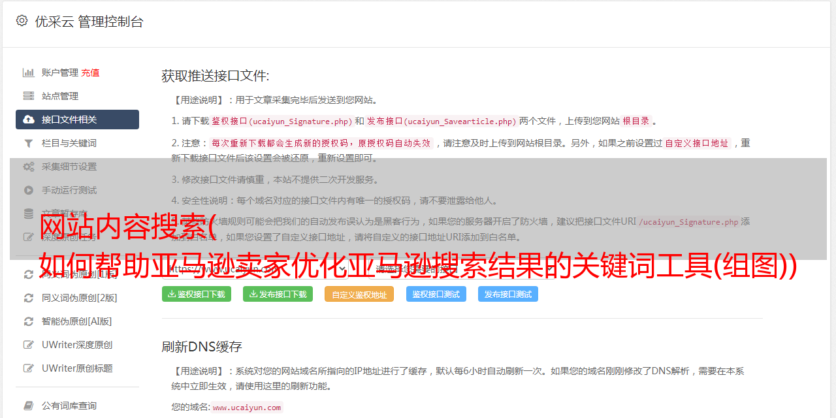The height and width of the screenshot is (418, 836).
Task: Select the 栏目与关键词 menu label
Action: coord(69,143)
